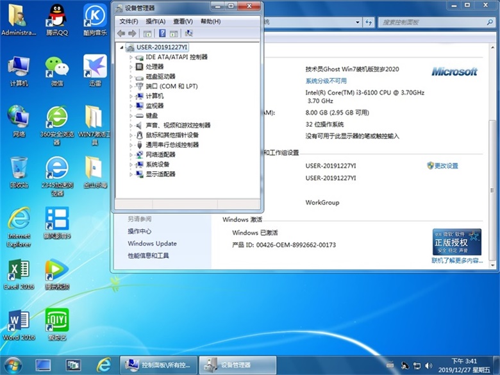
Task: Collapse the USER-20191227YI root node
Action: [x=122, y=47]
